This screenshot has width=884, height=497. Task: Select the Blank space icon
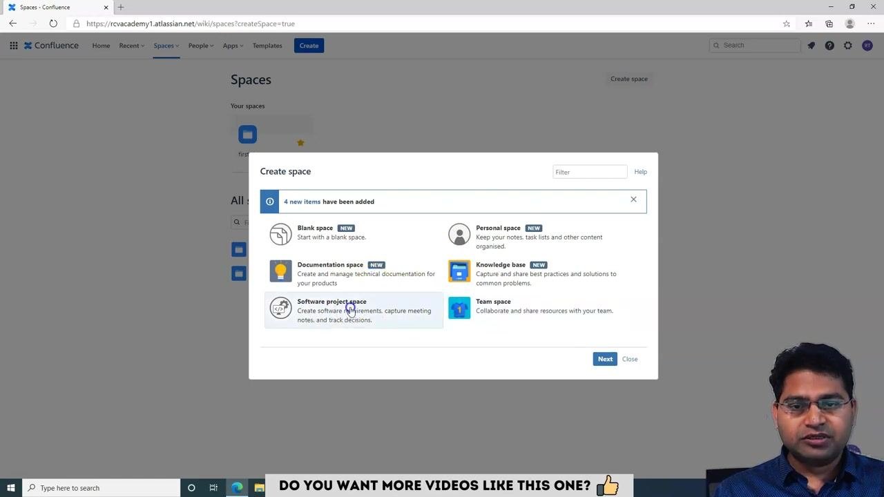pyautogui.click(x=280, y=234)
